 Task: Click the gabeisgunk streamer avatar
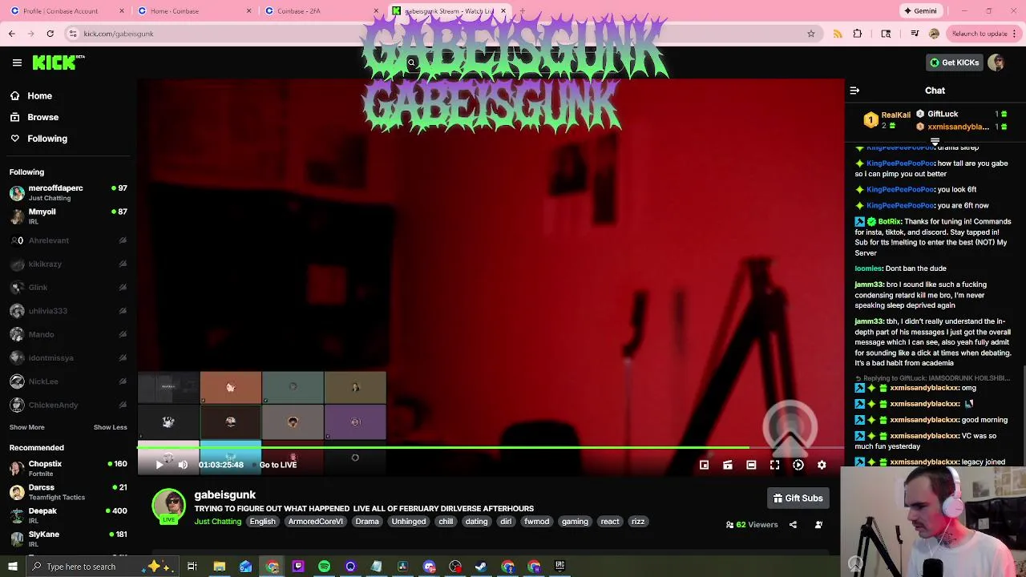168,506
